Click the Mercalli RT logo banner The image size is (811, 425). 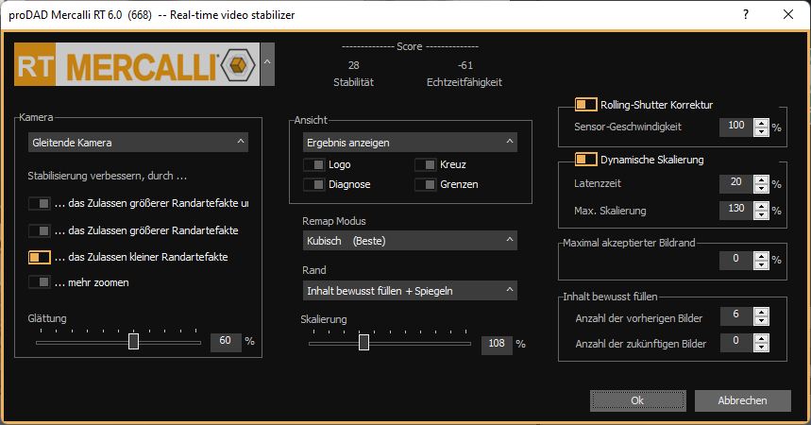coord(137,64)
